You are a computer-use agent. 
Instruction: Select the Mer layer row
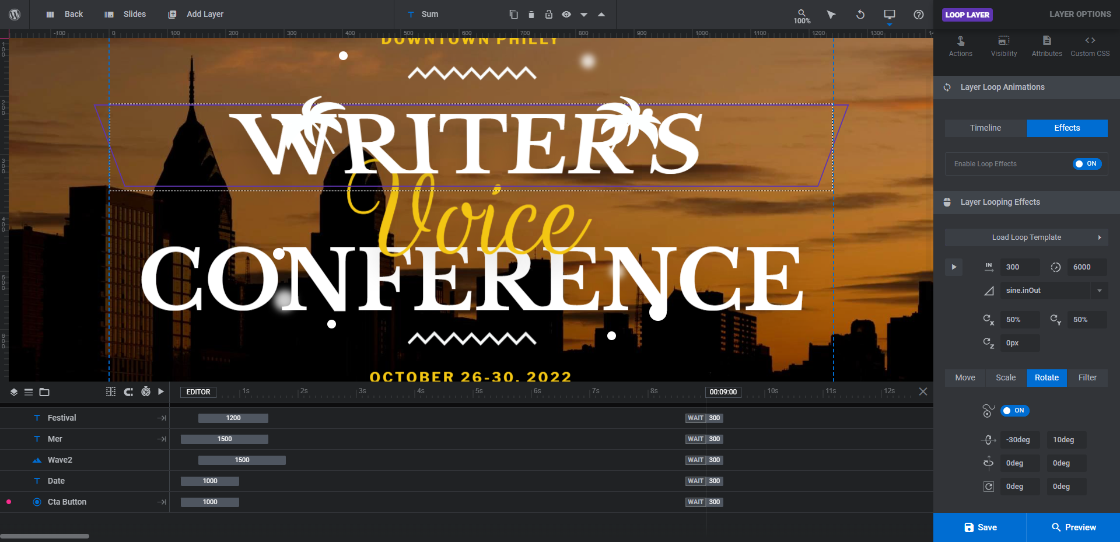85,439
